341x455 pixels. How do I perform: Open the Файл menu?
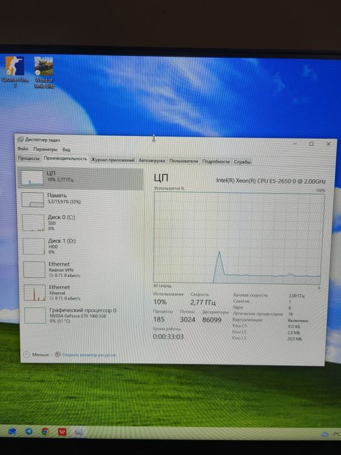tap(23, 149)
